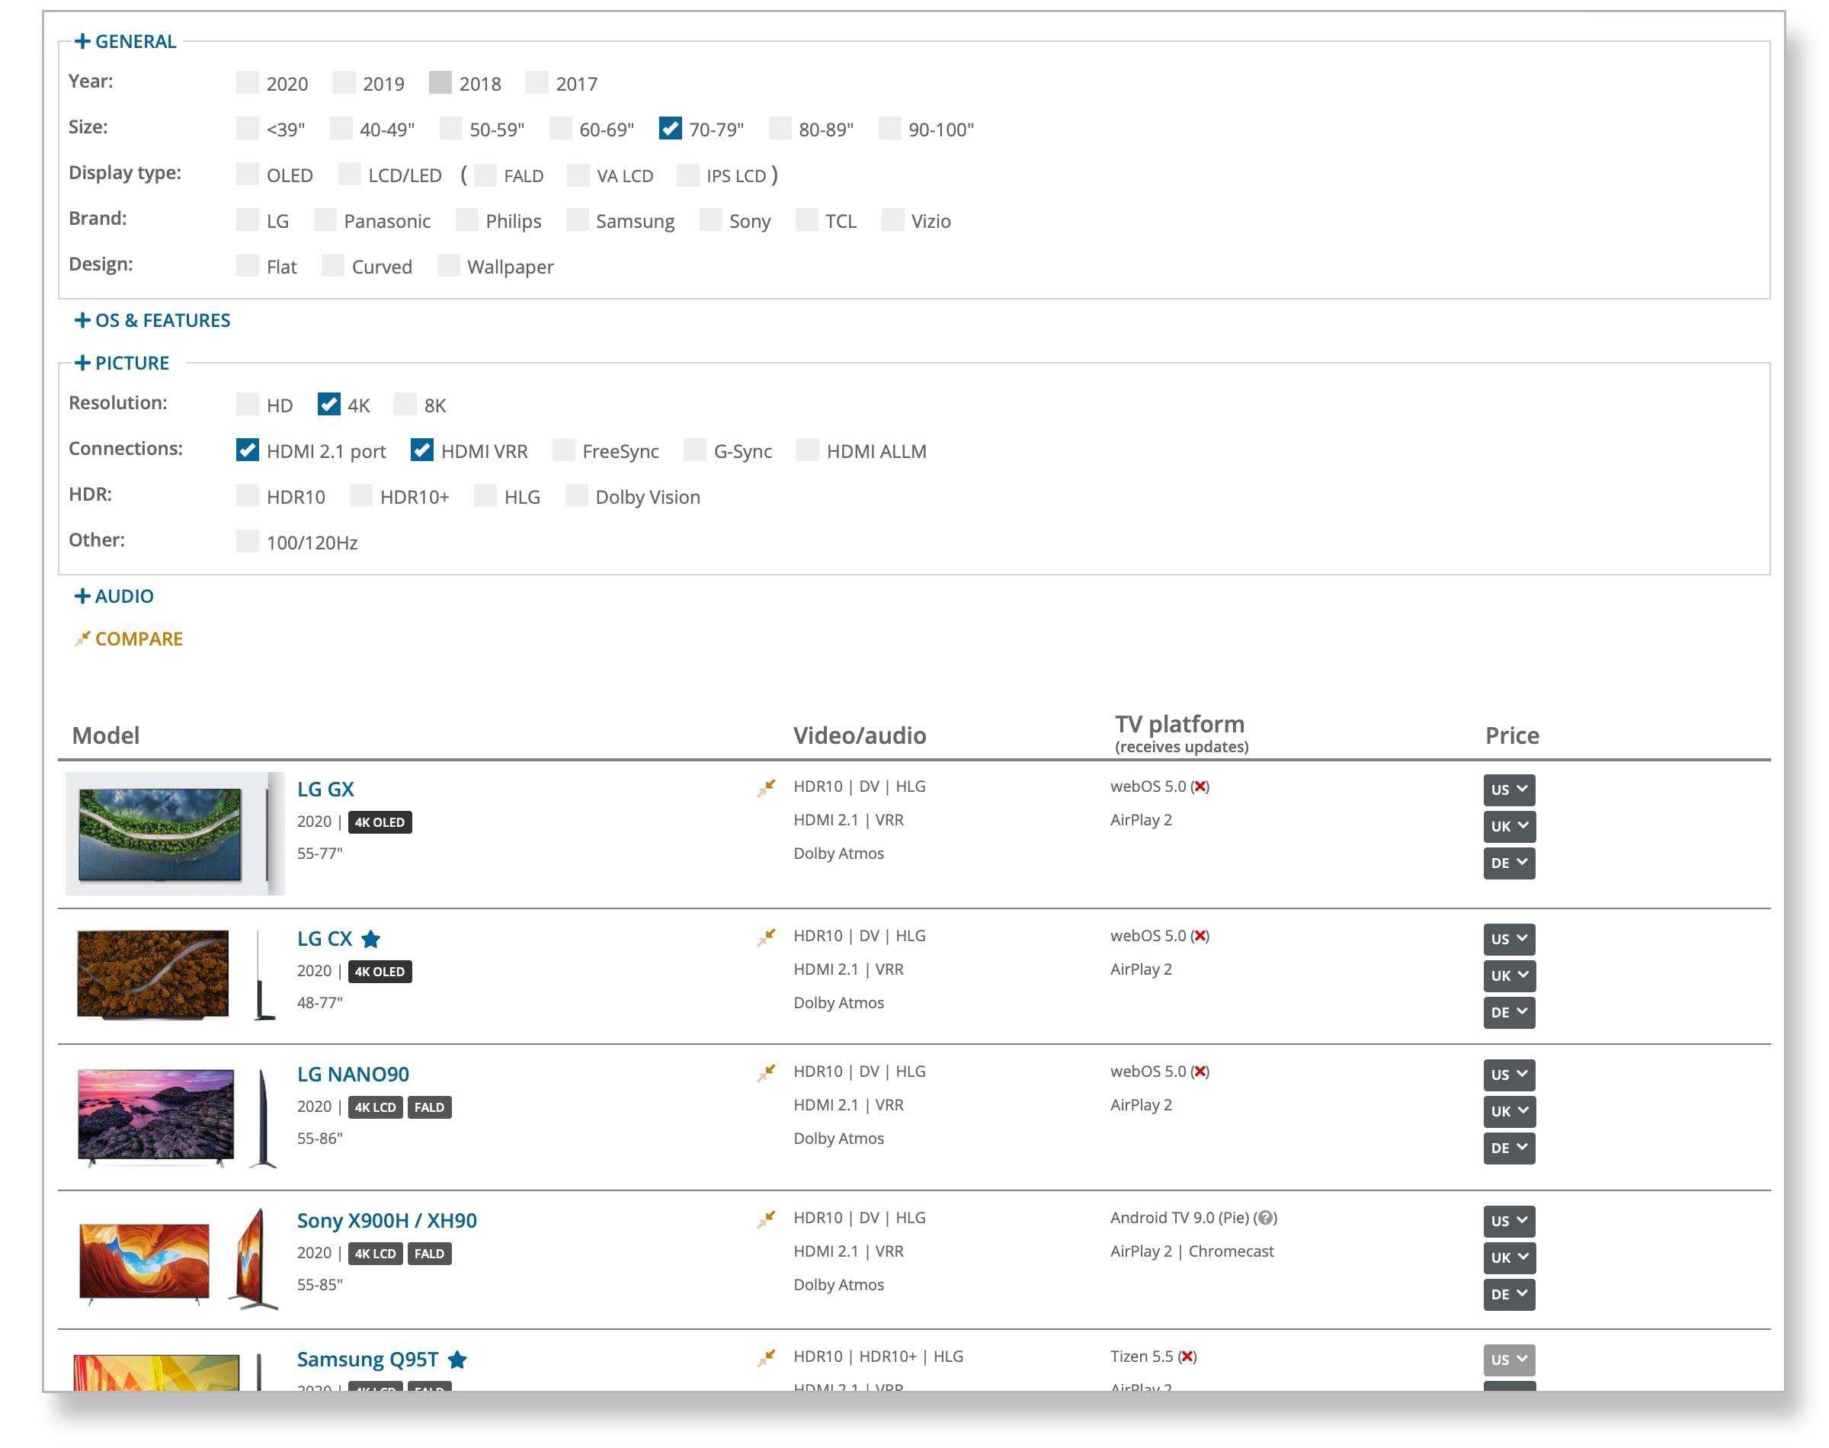1829x1448 pixels.
Task: Open the DE price dropdown for LG GX
Action: tap(1509, 863)
